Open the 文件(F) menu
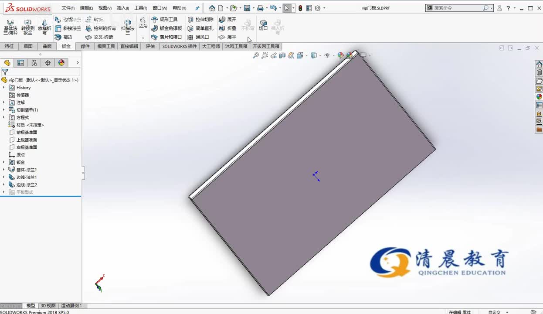Viewport: 543px width, 314px height. coord(68,8)
